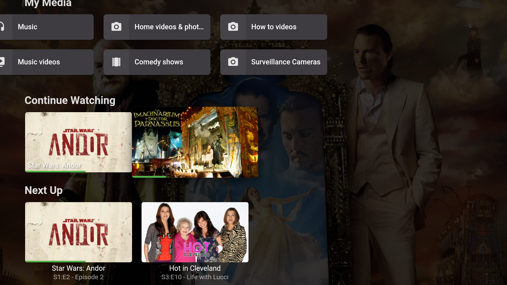Viewport: 507px width, 285px height.
Task: Open the Surveillance Cameras library
Action: [x=274, y=62]
